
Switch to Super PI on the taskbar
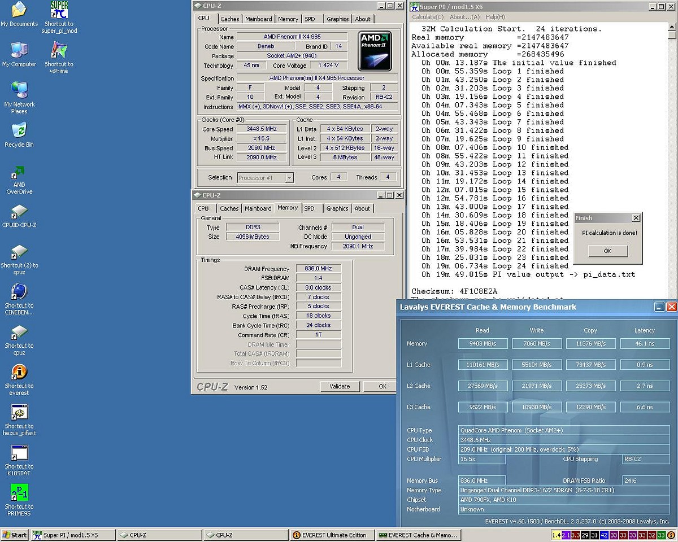72,535
